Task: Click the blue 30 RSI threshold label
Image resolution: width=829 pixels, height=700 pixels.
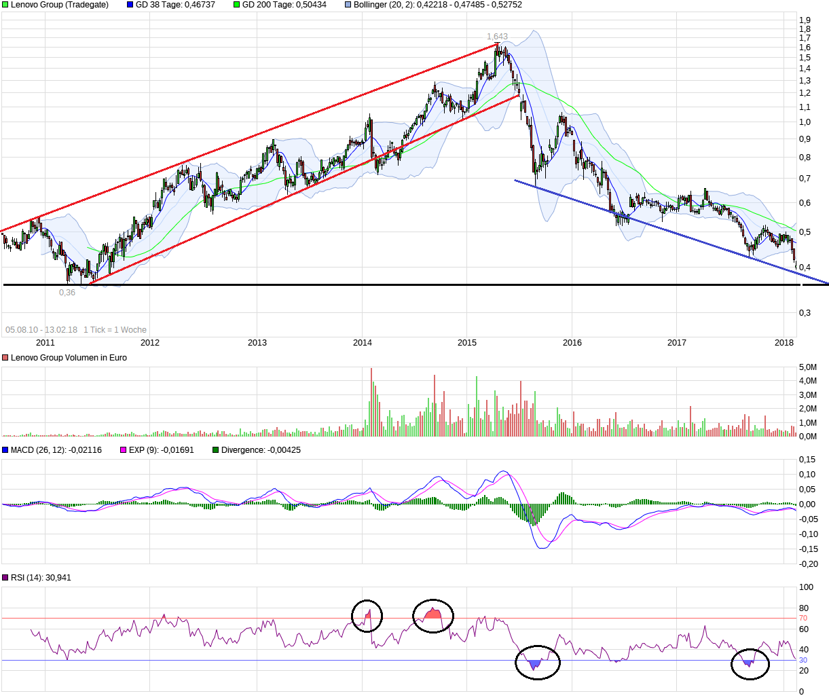Action: (803, 661)
